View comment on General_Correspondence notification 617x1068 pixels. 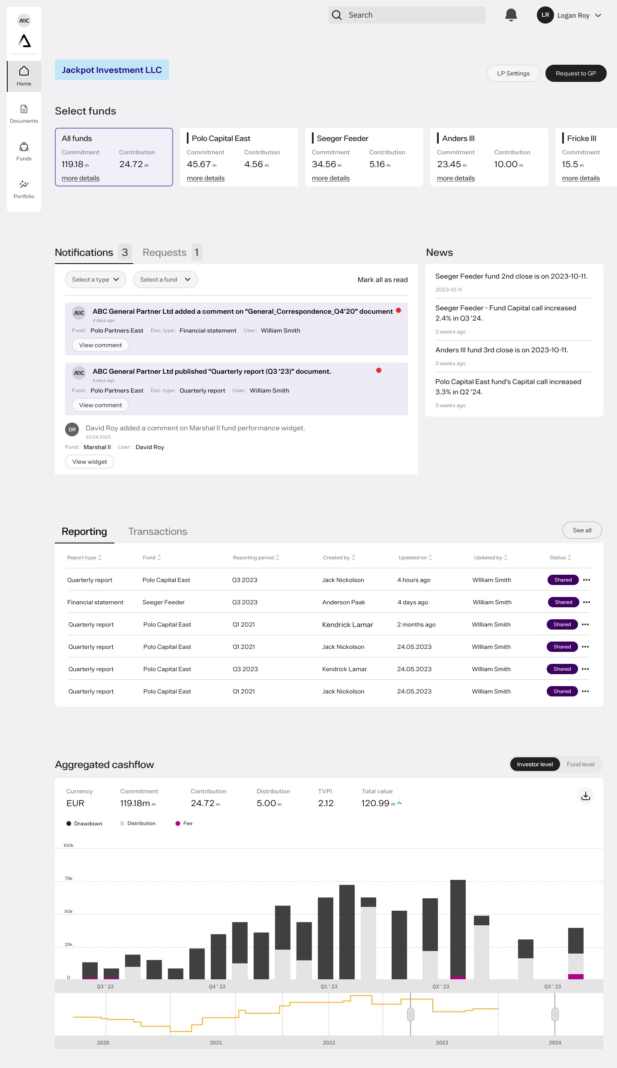click(x=100, y=345)
